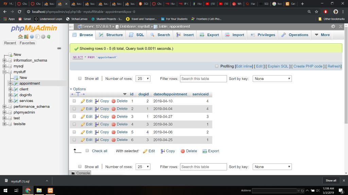Viewport: 348px width, 195px height.
Task: Tick the Show all checkbox above the table
Action: point(80,79)
